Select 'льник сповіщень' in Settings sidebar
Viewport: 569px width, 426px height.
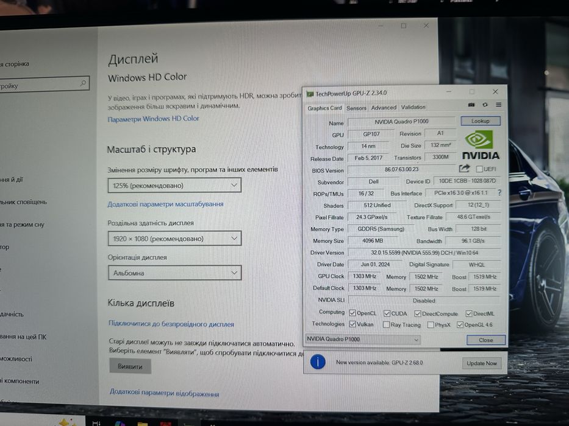[24, 202]
